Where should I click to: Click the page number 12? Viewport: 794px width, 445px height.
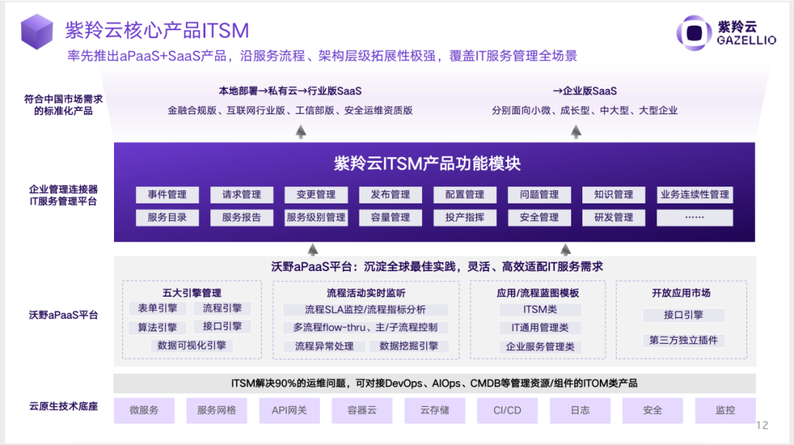[762, 425]
